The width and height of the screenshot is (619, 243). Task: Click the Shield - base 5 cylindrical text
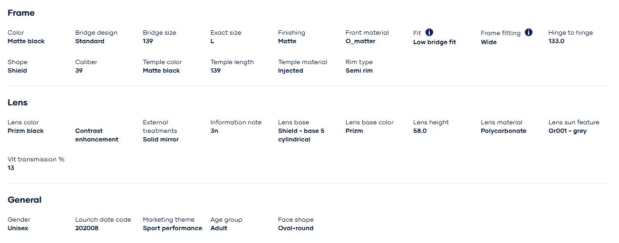[x=301, y=135]
